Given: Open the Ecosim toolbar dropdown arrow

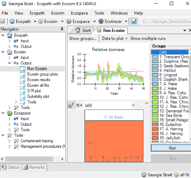Looking at the screenshot, I should [x=62, y=21].
